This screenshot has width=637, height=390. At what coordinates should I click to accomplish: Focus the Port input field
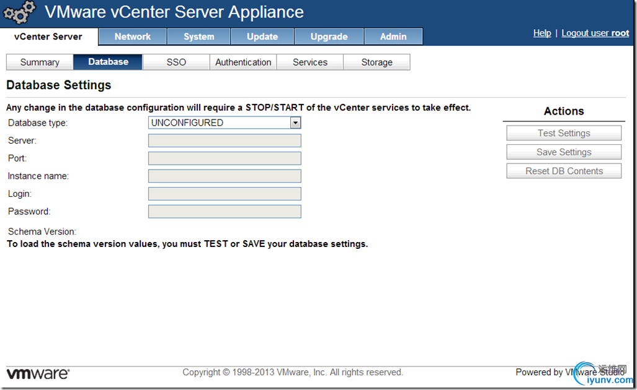click(x=225, y=158)
